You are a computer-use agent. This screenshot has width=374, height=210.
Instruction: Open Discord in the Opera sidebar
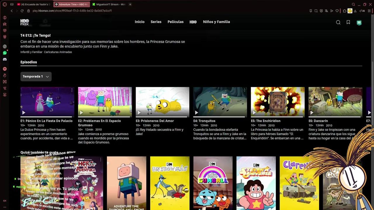(5, 59)
